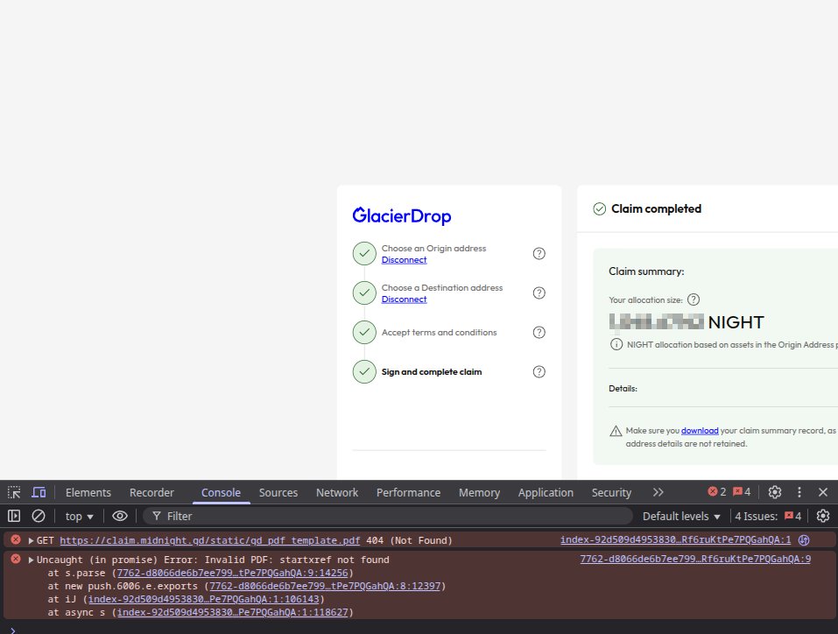Switch to the Recorder tab
This screenshot has width=838, height=634.
151,492
